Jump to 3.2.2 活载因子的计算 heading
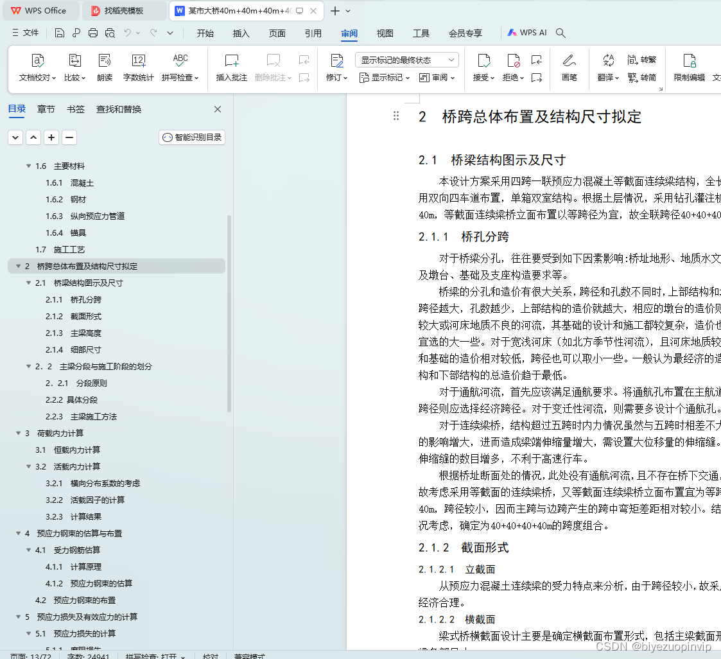This screenshot has width=721, height=659. (85, 500)
